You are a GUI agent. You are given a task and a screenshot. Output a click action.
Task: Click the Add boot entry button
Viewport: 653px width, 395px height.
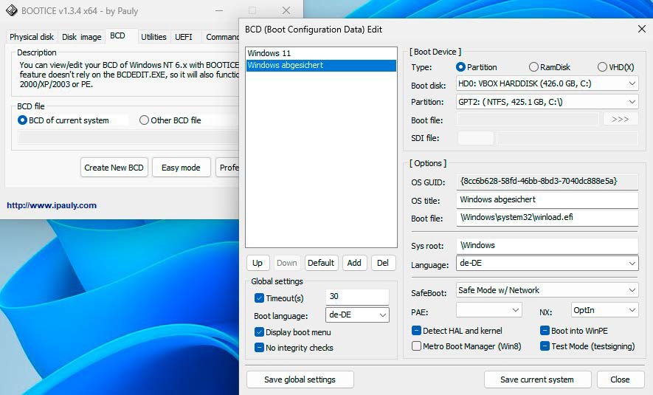(354, 263)
